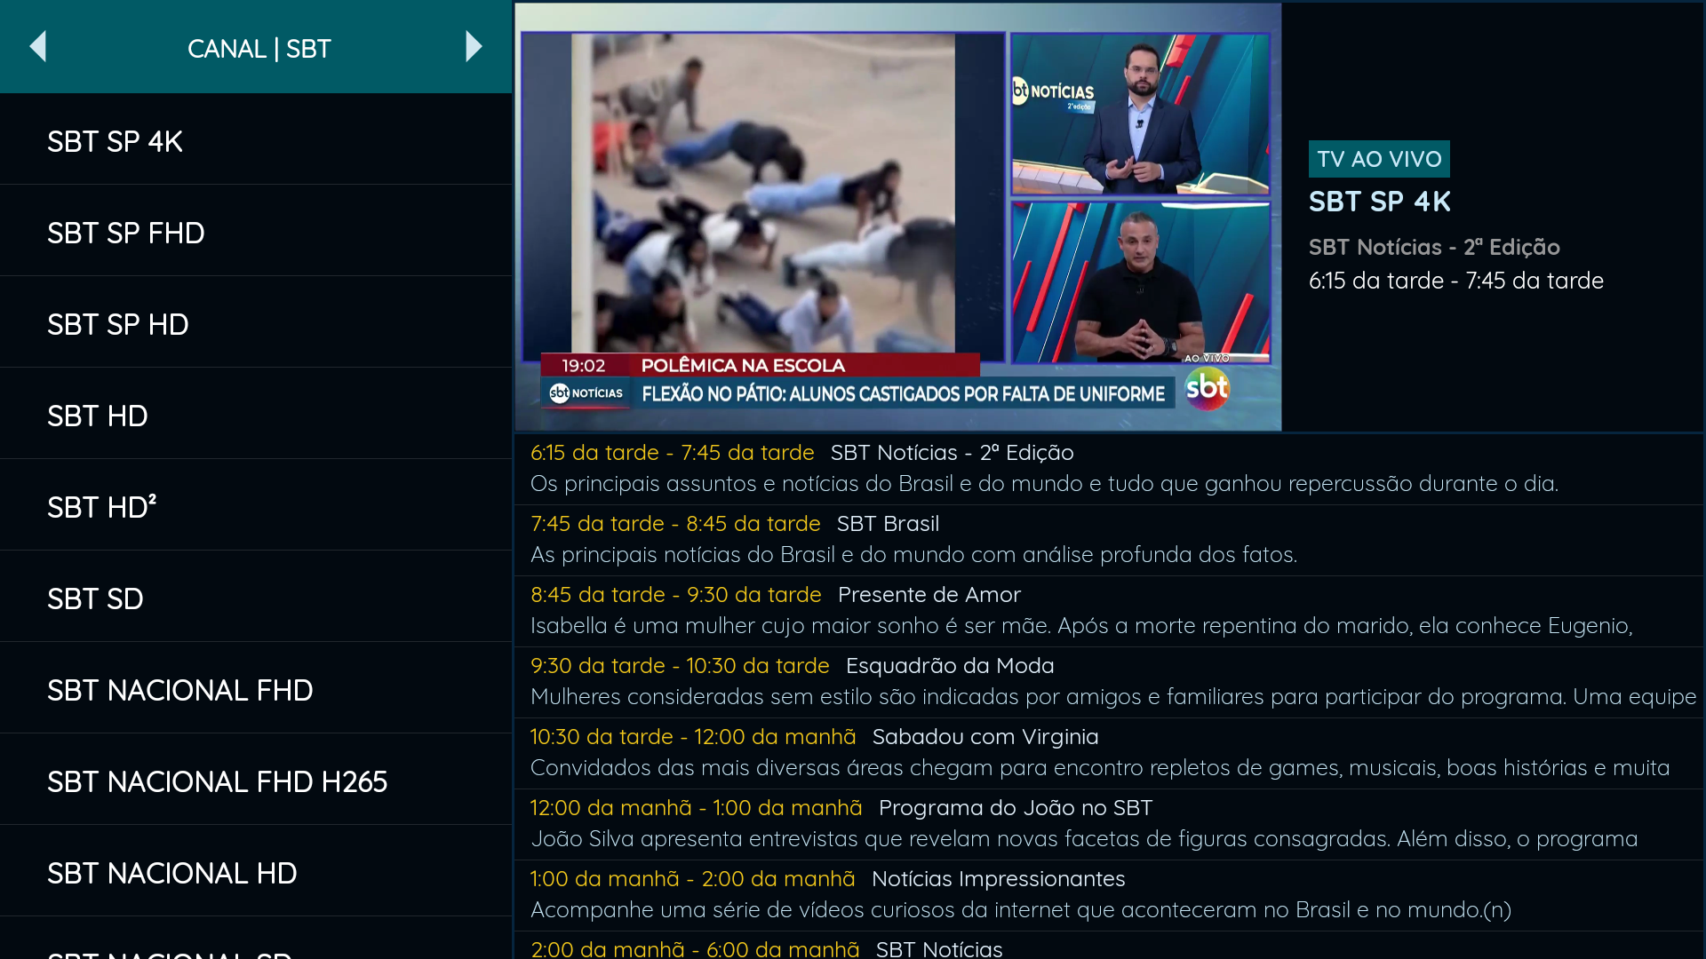Click the right arrow for next category
The width and height of the screenshot is (1706, 959).
[474, 47]
